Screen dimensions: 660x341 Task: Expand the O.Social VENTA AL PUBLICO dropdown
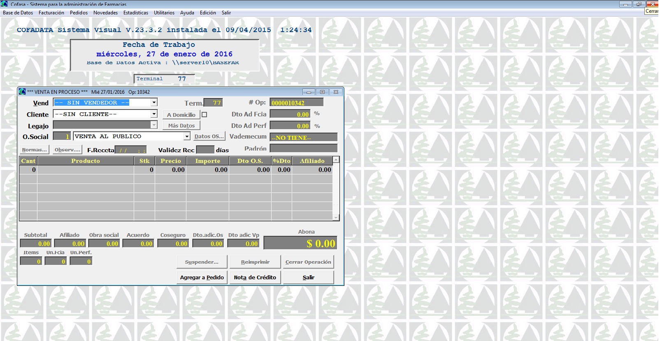pyautogui.click(x=187, y=136)
